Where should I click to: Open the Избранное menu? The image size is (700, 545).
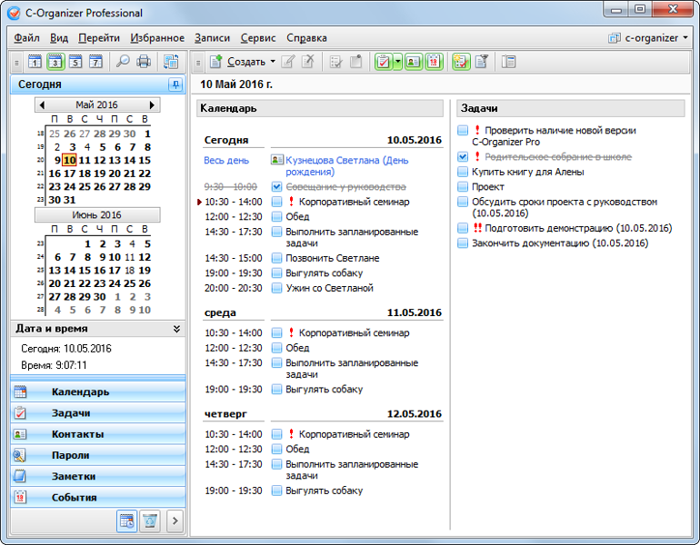[x=157, y=38]
